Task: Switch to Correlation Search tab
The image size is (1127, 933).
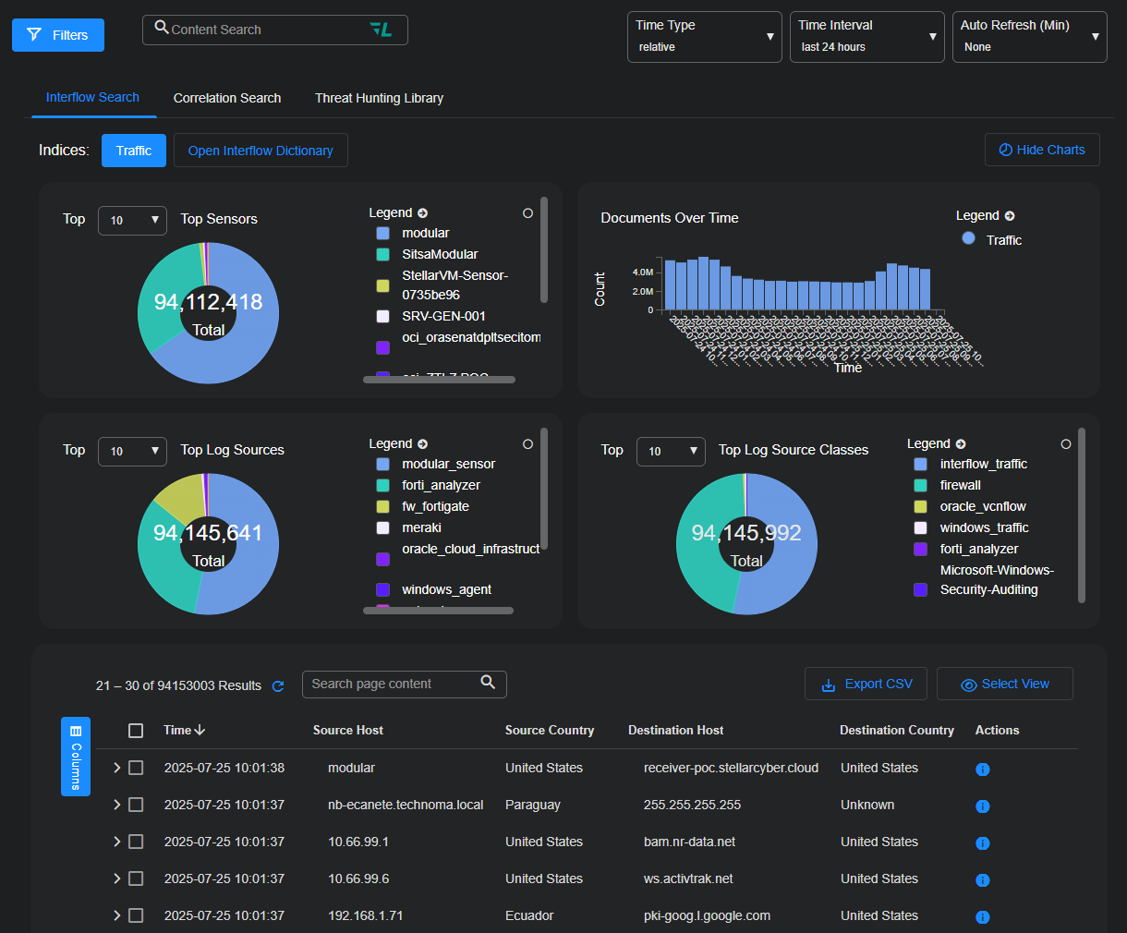Action: click(x=227, y=98)
